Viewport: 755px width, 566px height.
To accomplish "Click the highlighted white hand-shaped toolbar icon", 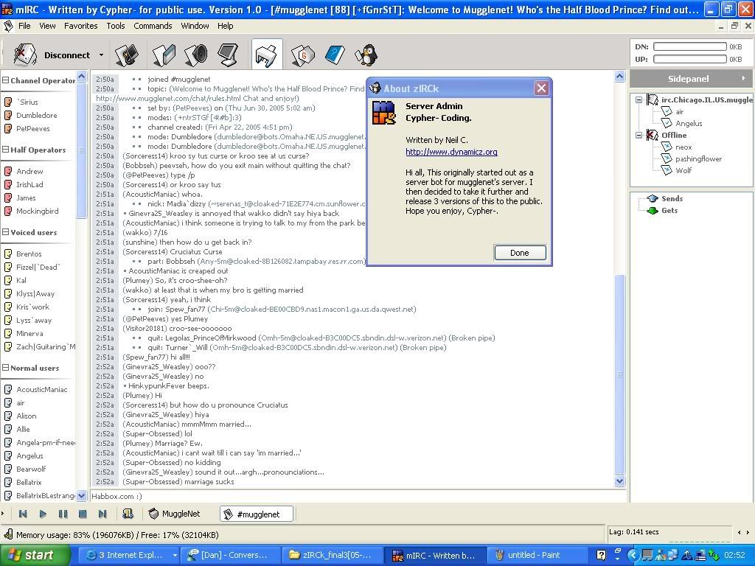I will 267,55.
